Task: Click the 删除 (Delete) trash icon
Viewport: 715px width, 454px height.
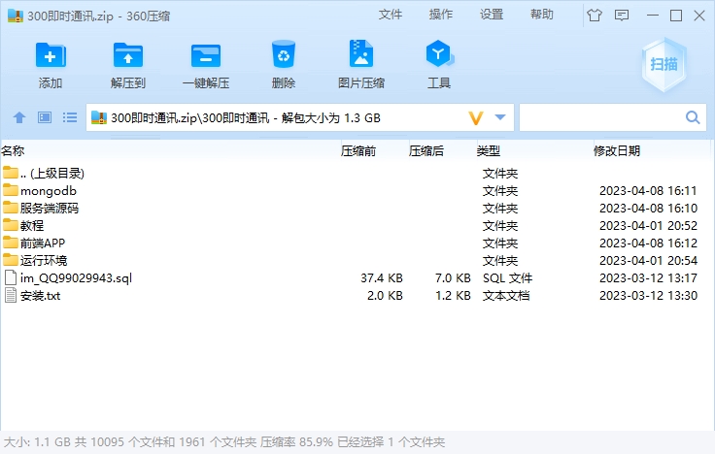Action: click(x=284, y=55)
